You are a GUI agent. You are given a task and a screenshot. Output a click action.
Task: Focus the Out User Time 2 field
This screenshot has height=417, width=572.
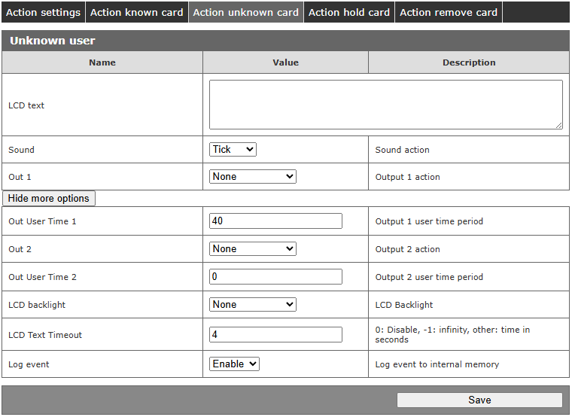coord(275,277)
